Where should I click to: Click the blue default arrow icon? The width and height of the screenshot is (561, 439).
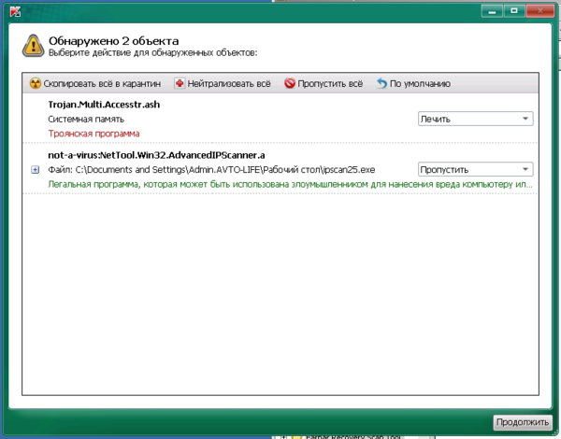382,83
